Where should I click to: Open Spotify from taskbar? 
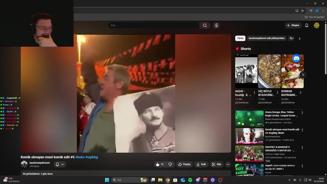(x=190, y=180)
